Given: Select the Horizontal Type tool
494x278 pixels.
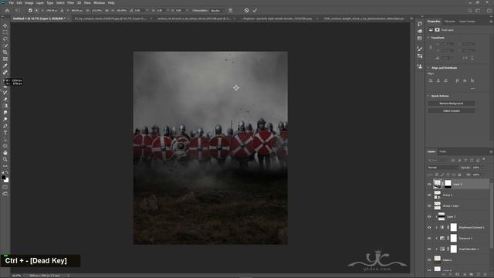Looking at the screenshot, I should point(5,132).
